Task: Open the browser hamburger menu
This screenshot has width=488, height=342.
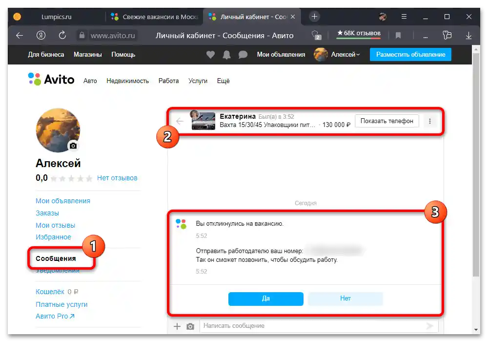Action: coord(404,17)
